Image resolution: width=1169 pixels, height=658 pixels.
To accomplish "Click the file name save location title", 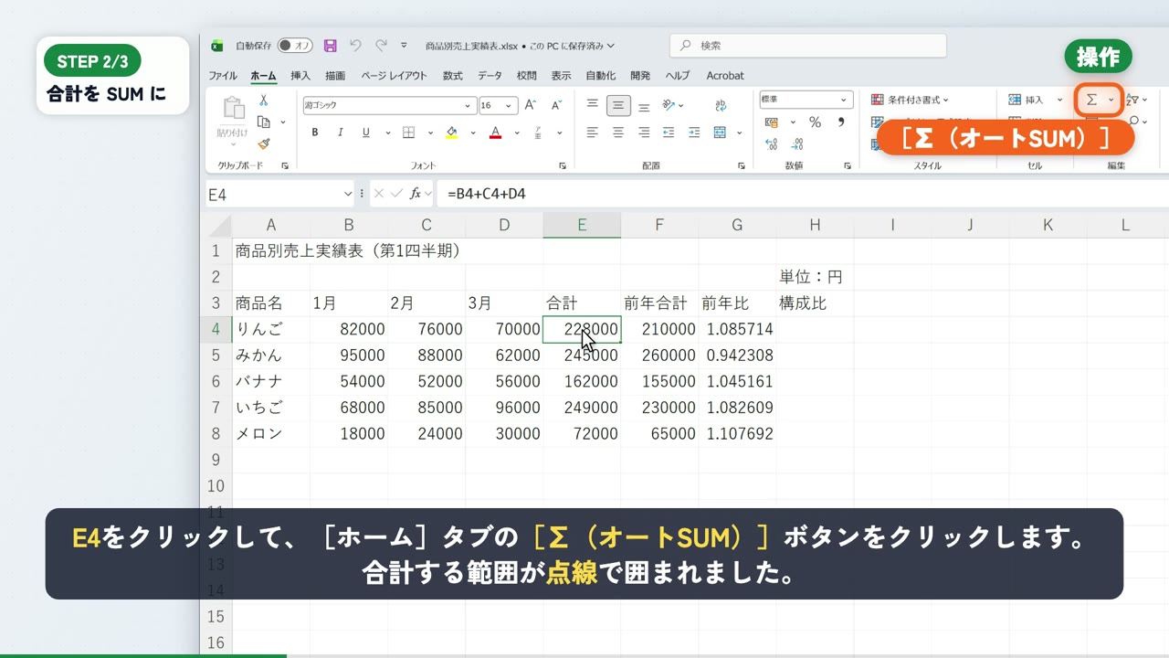I will point(520,46).
